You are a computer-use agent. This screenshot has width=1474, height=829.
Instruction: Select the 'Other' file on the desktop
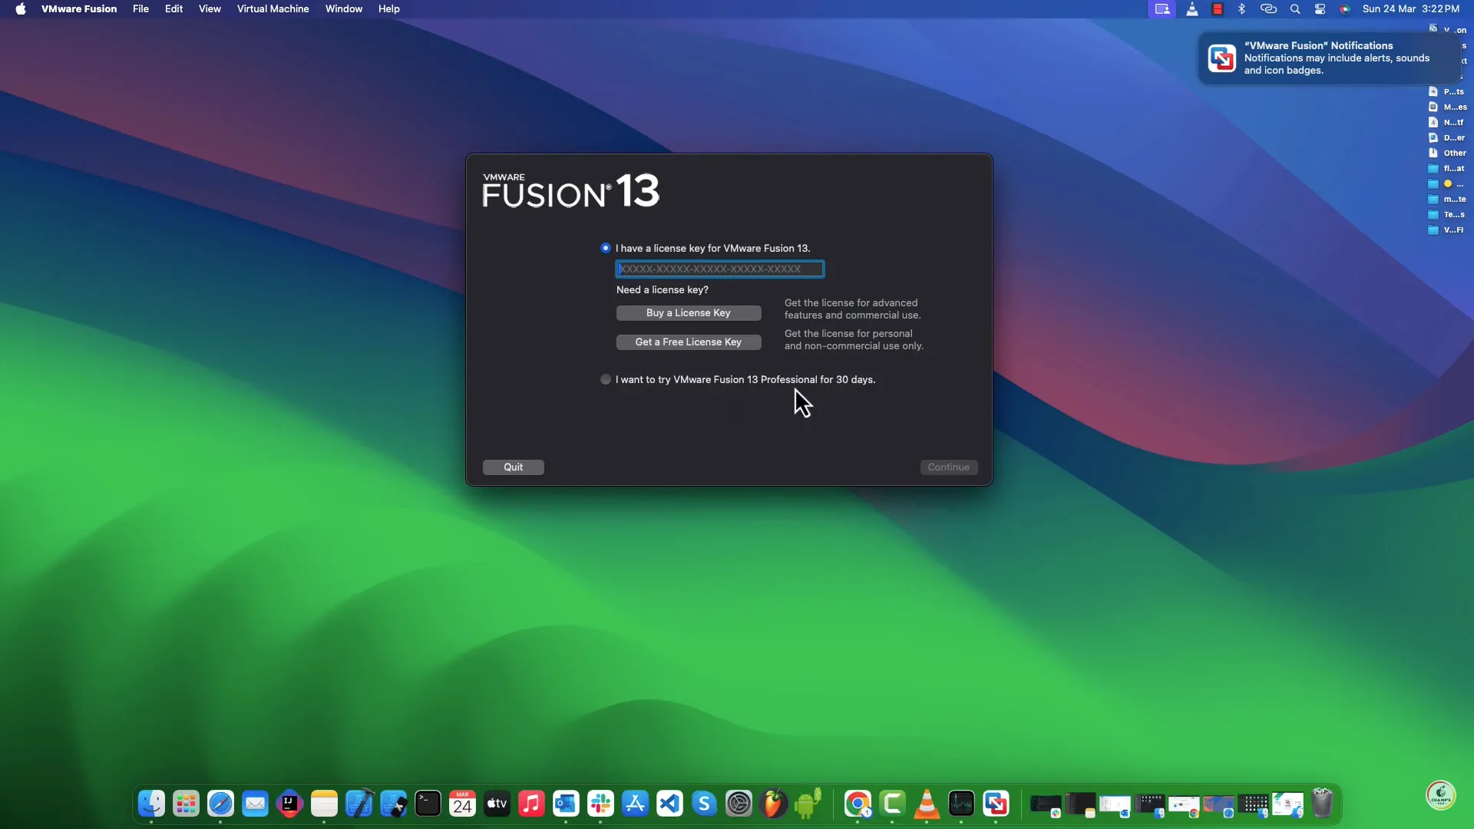[1446, 153]
